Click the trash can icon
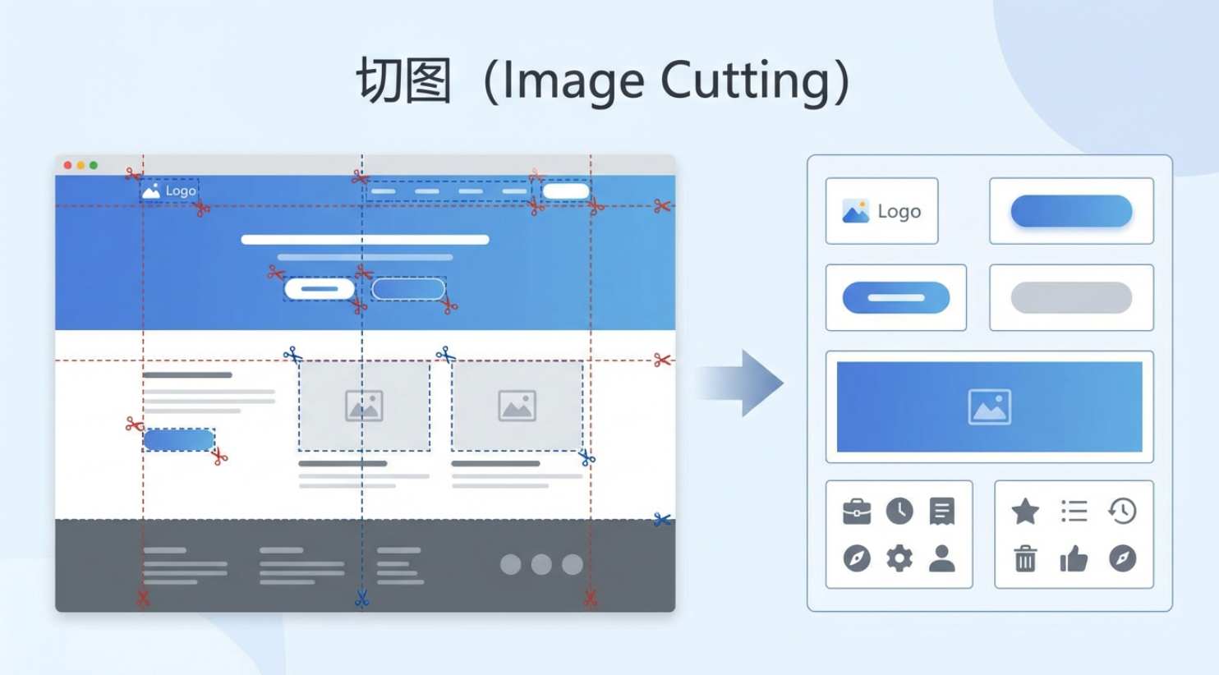Viewport: 1219px width, 675px height. click(1024, 559)
